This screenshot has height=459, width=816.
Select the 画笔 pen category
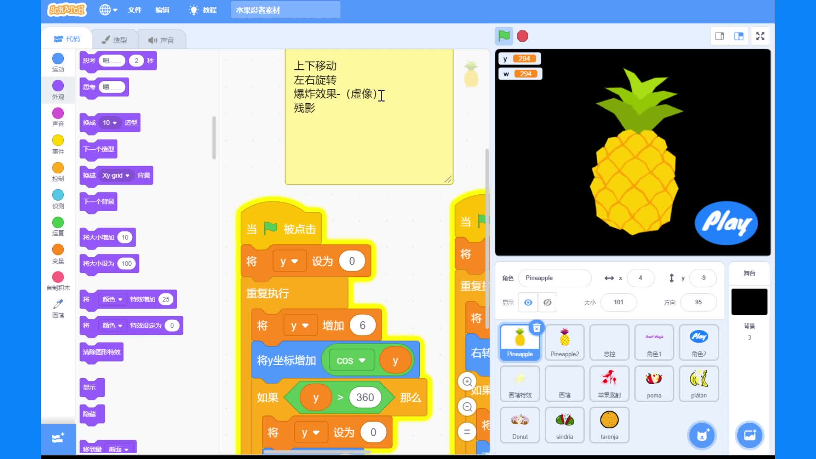[58, 309]
